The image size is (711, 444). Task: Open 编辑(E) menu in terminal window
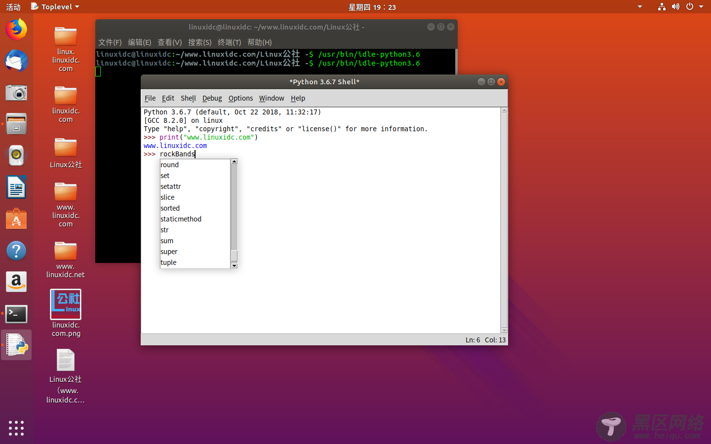click(x=139, y=42)
